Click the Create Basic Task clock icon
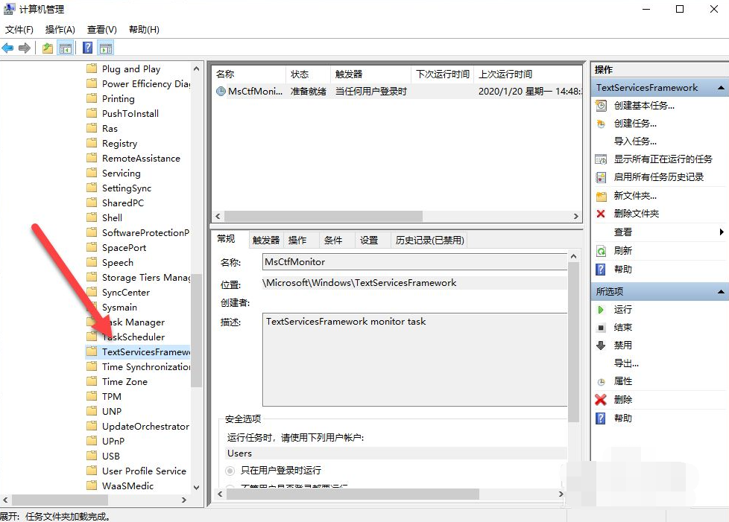729x522 pixels. point(600,106)
